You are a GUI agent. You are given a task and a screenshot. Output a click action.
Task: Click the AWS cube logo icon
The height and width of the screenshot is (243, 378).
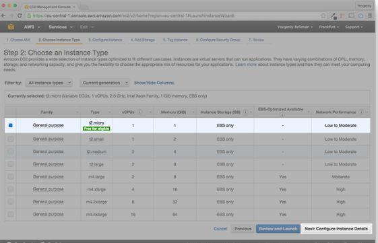click(11, 27)
